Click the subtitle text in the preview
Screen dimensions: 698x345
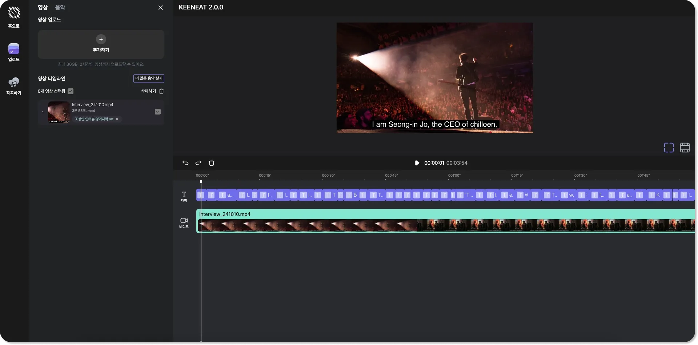(434, 124)
